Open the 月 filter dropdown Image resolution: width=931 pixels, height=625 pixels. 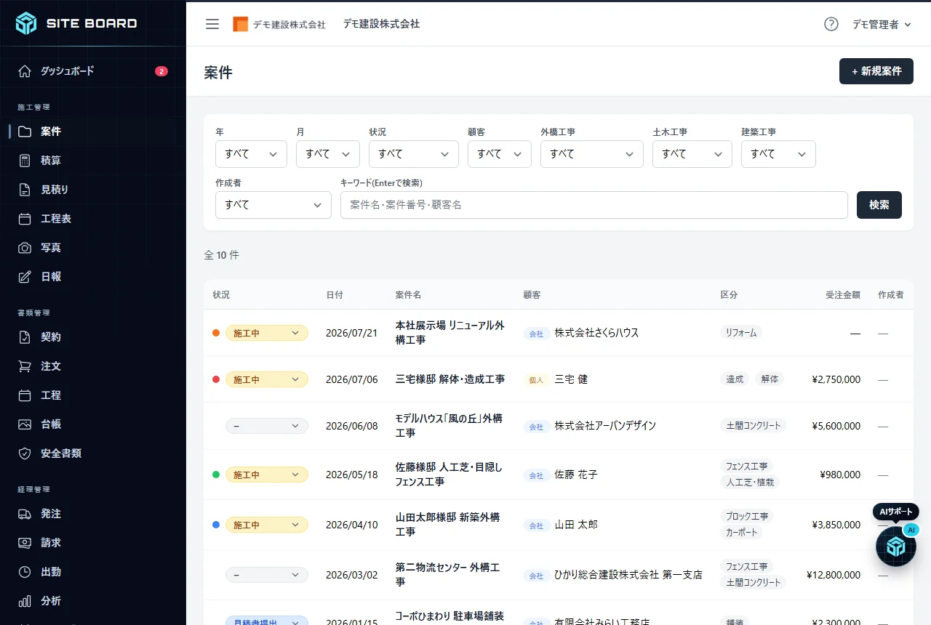pyautogui.click(x=328, y=154)
